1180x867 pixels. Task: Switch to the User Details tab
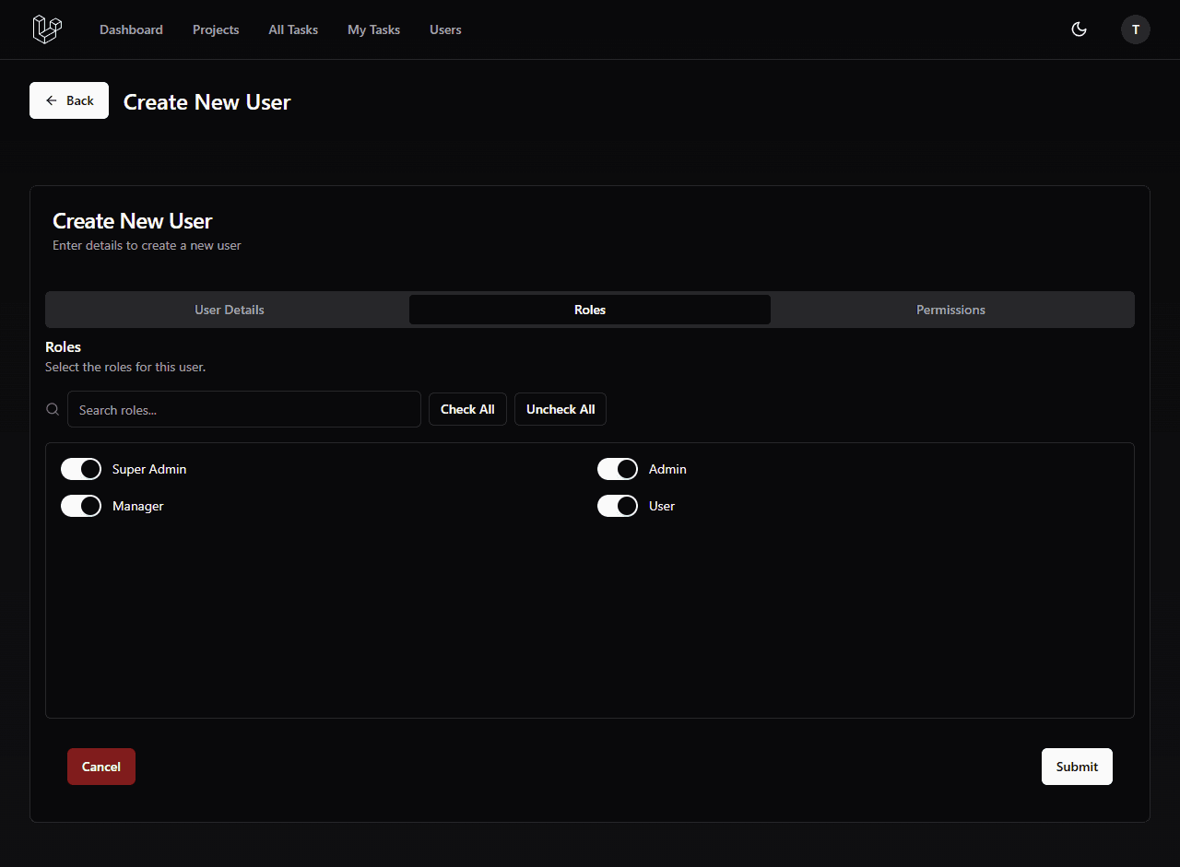point(229,309)
